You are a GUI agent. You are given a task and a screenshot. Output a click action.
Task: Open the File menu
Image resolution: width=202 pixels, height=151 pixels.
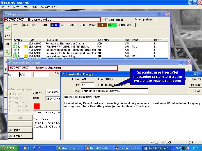[x=3, y=7]
